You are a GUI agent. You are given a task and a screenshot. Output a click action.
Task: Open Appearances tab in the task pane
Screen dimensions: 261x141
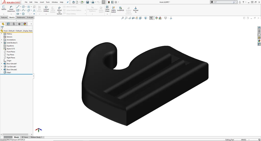coord(259,41)
